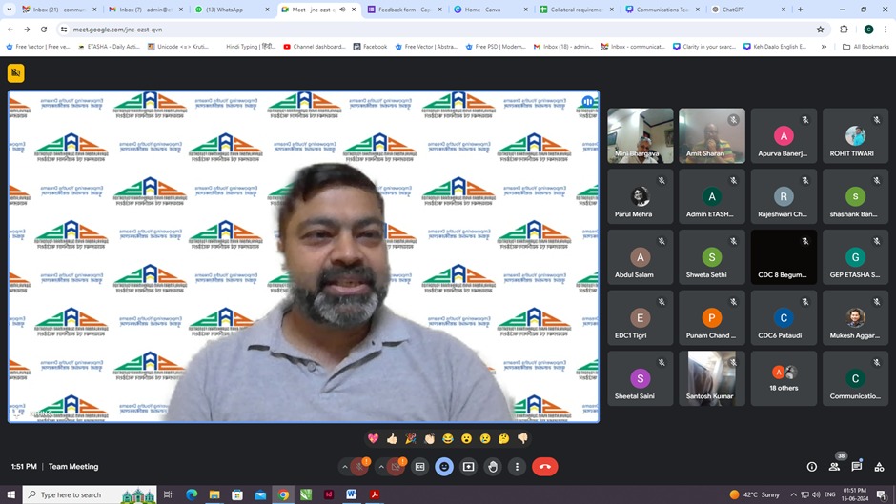Turn on the camera in Meet
Image resolution: width=896 pixels, height=504 pixels.
[396, 467]
